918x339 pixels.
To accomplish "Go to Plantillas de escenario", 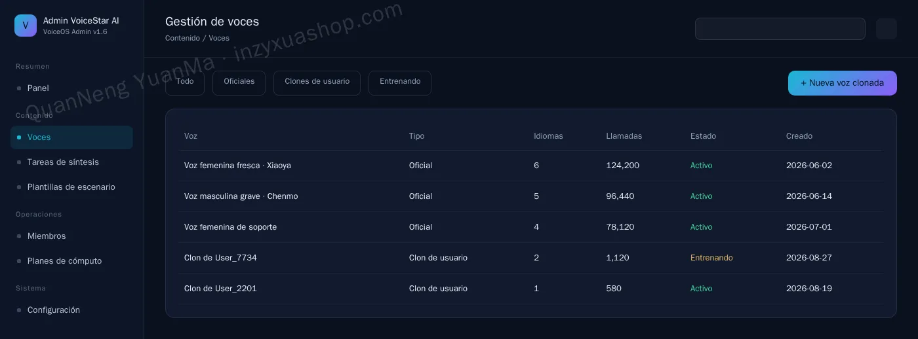I will pyautogui.click(x=71, y=187).
